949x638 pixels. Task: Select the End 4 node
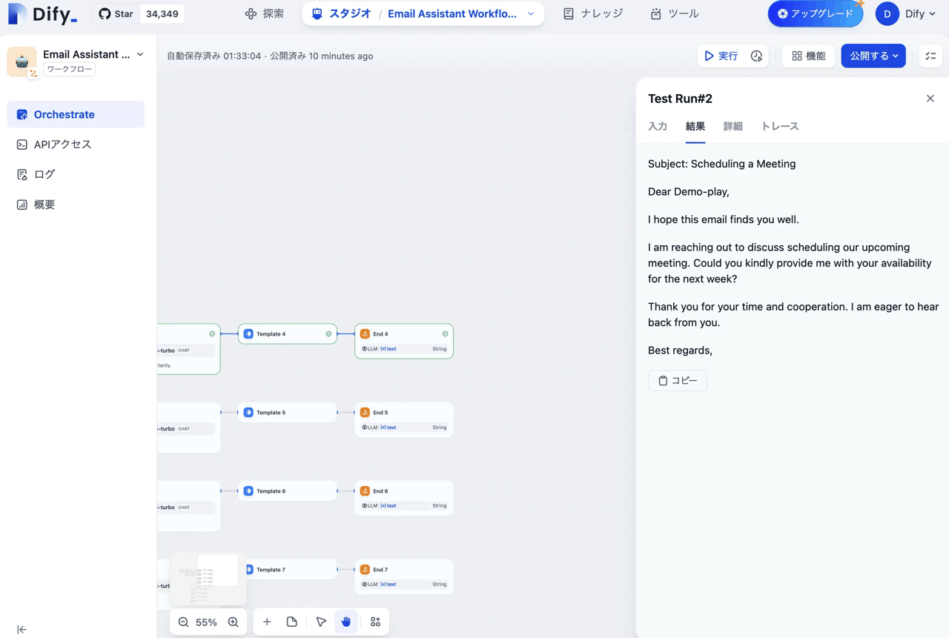point(404,341)
